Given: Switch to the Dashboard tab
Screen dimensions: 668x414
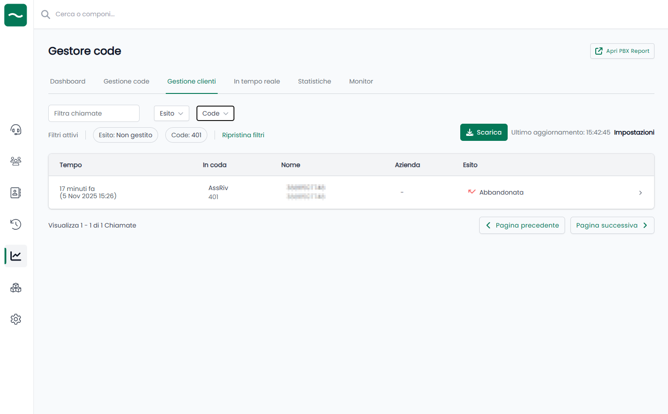Looking at the screenshot, I should [68, 81].
